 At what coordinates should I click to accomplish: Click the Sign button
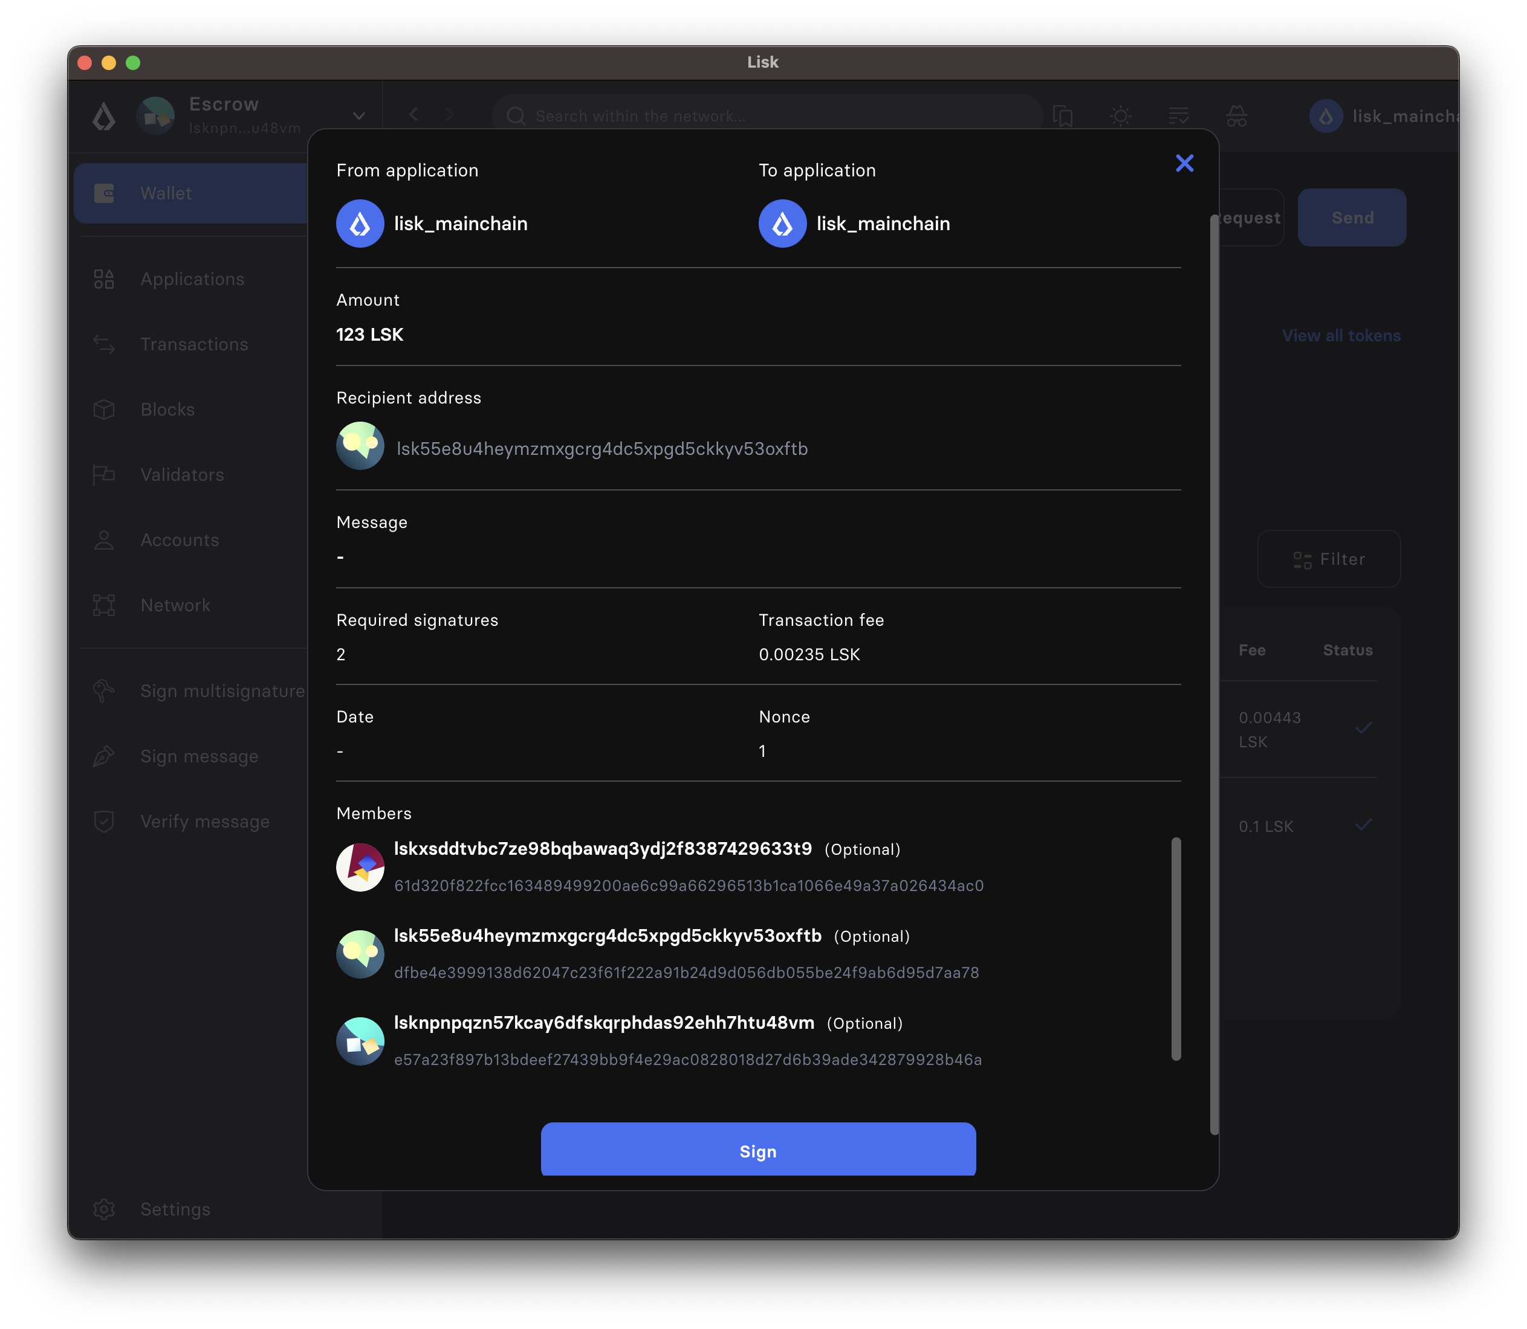point(757,1150)
